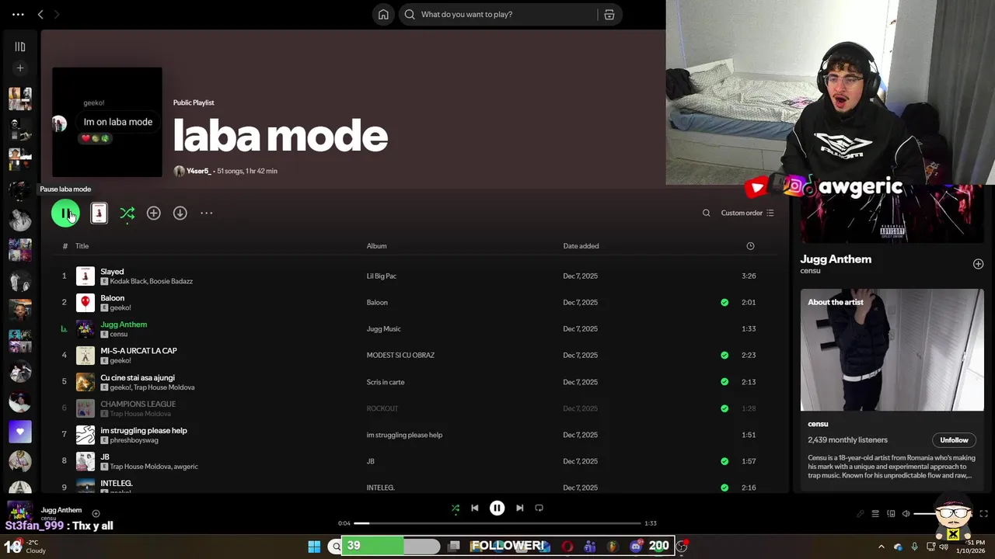995x559 pixels.
Task: Mute Spotify with the speaker icon
Action: [906, 514]
